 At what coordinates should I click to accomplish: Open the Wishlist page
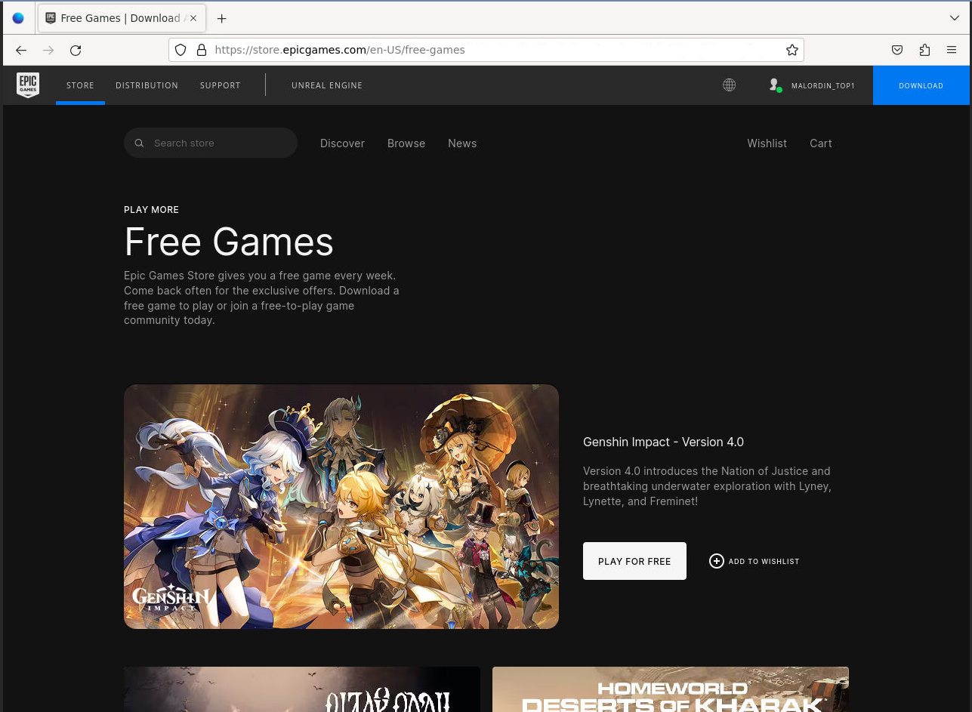tap(767, 143)
